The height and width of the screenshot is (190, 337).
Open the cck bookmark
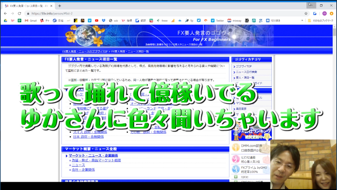pyautogui.click(x=113, y=20)
